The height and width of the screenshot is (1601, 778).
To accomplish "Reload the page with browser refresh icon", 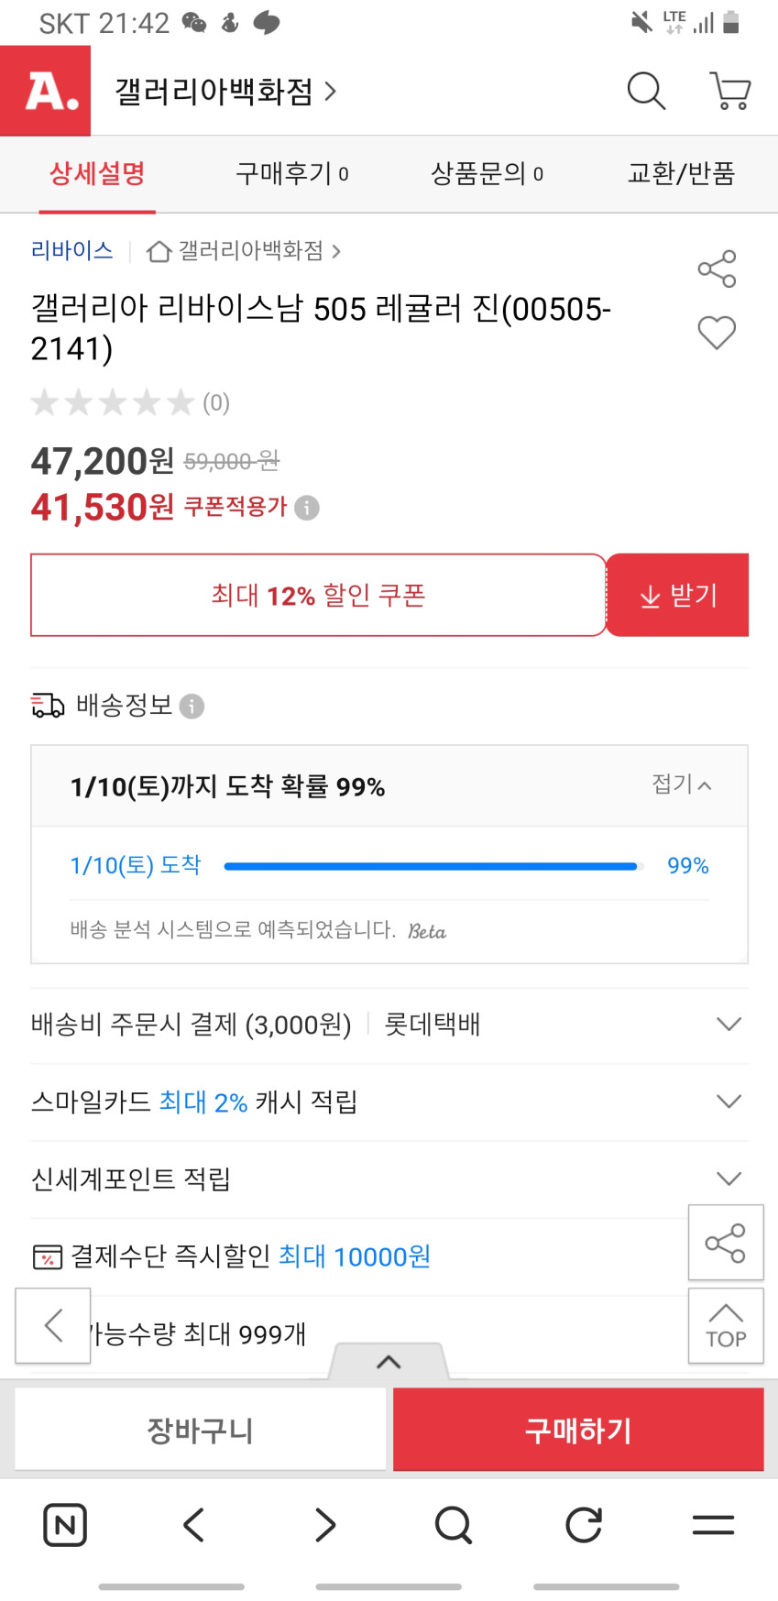I will tap(584, 1525).
